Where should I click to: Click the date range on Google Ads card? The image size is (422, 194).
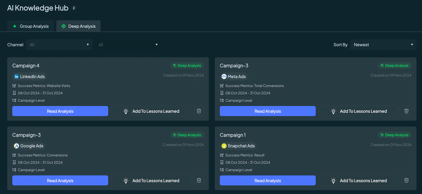[x=40, y=162]
